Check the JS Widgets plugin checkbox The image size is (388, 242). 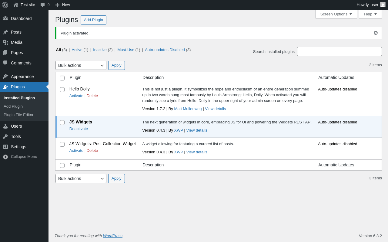coord(62,123)
